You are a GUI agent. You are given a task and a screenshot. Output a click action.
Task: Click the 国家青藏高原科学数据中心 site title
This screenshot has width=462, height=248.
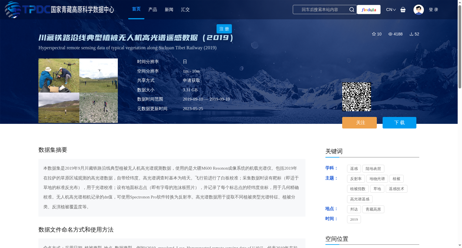83,10
